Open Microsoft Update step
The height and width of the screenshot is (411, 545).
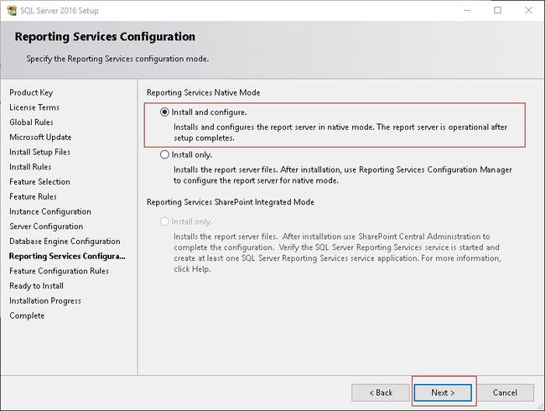[x=40, y=138]
